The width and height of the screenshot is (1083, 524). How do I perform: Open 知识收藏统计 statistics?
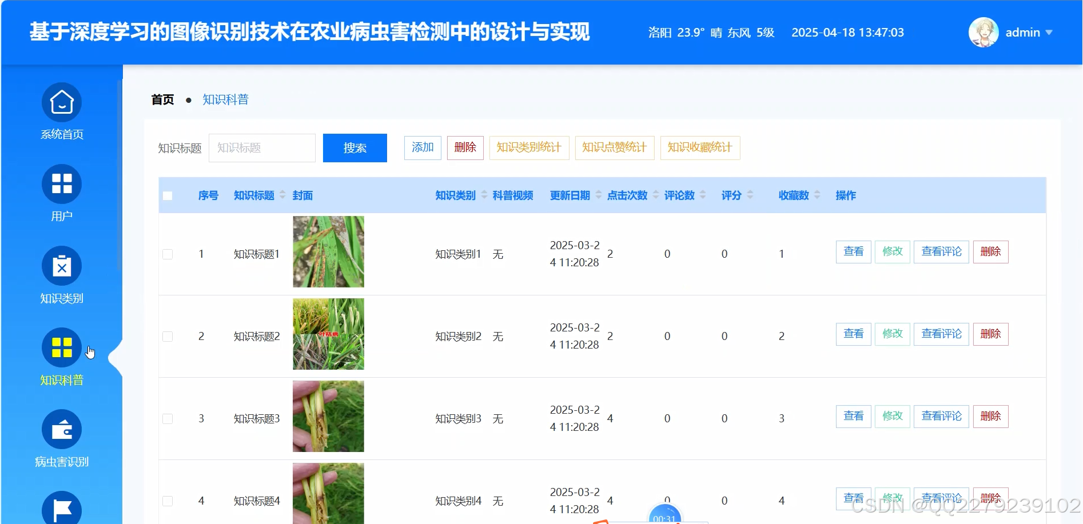click(x=700, y=147)
